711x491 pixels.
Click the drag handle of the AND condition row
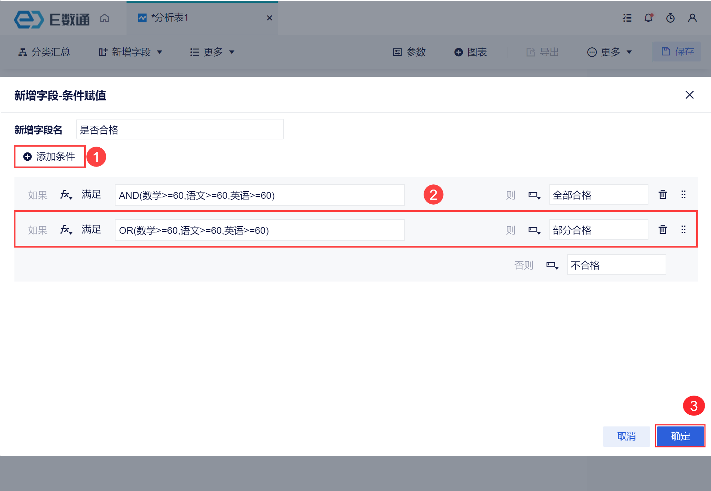pyautogui.click(x=683, y=195)
